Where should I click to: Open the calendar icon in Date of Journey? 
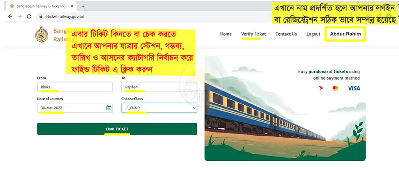point(109,108)
